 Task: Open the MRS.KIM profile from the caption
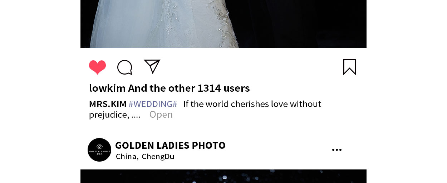tap(108, 104)
